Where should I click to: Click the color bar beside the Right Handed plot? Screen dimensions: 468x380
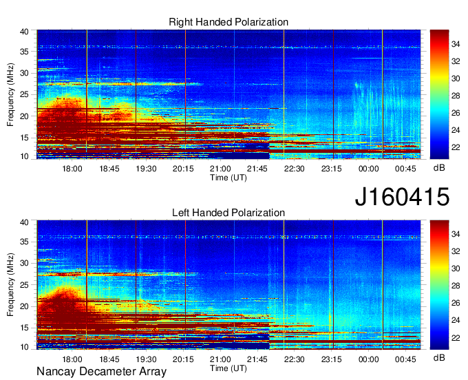pos(439,94)
